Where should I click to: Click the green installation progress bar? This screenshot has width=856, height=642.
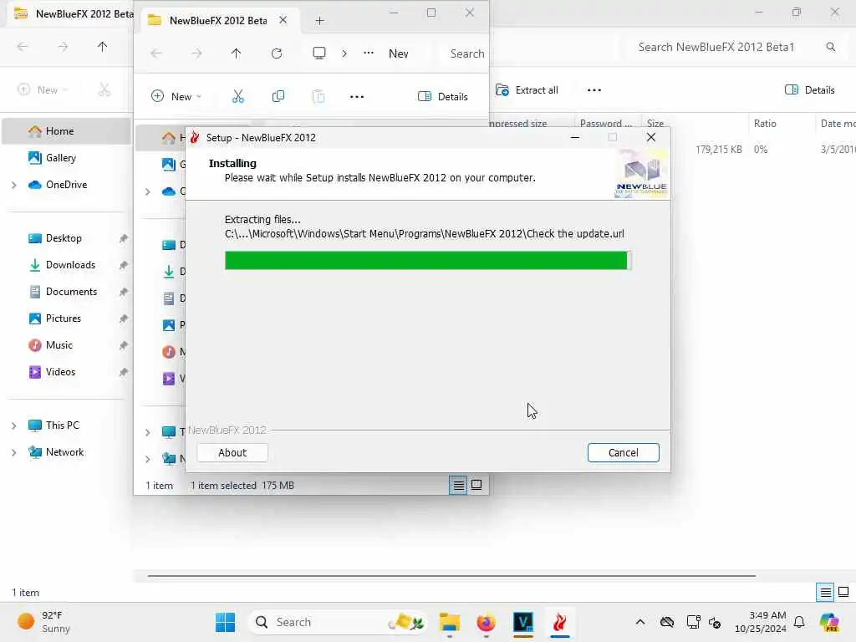(427, 261)
